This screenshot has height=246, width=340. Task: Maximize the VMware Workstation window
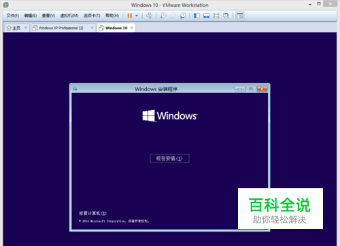[319, 3]
